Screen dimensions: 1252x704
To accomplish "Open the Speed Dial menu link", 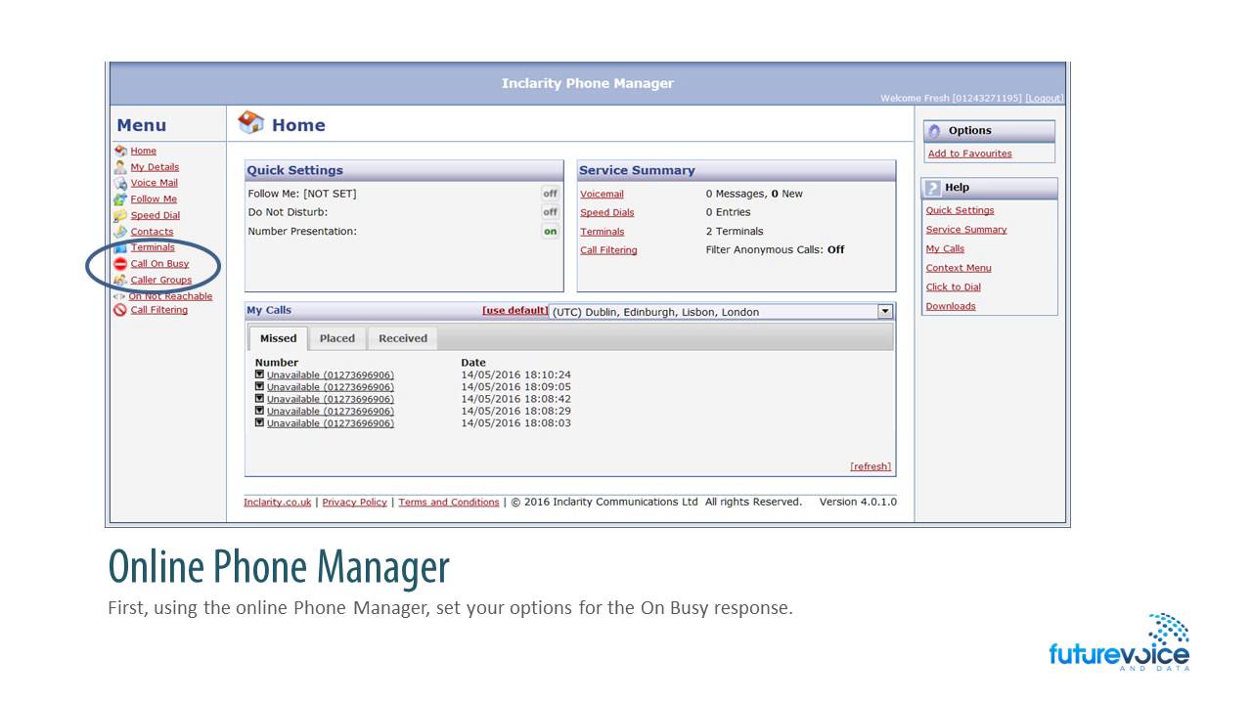I will (x=156, y=215).
